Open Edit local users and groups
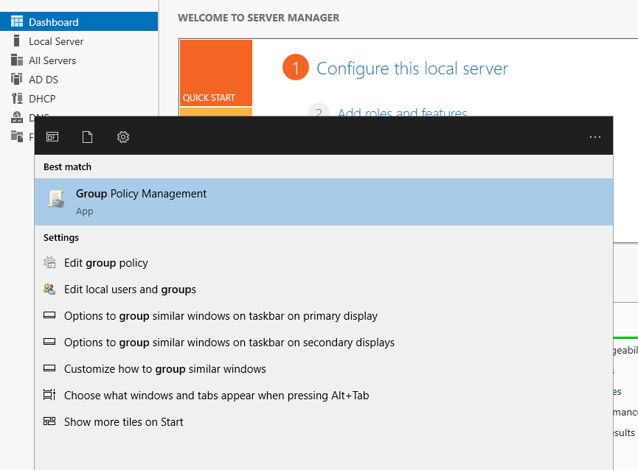Viewport: 638px width, 470px height. click(130, 290)
